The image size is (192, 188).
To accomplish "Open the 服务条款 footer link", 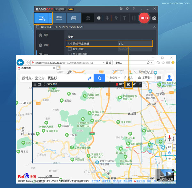I will coord(117,181).
